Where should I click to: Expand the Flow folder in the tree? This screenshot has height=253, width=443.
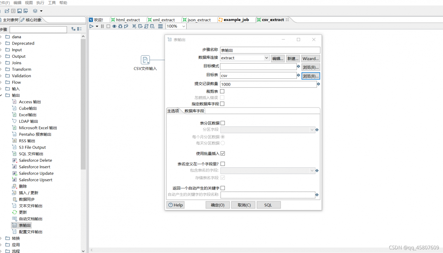(x=1, y=82)
